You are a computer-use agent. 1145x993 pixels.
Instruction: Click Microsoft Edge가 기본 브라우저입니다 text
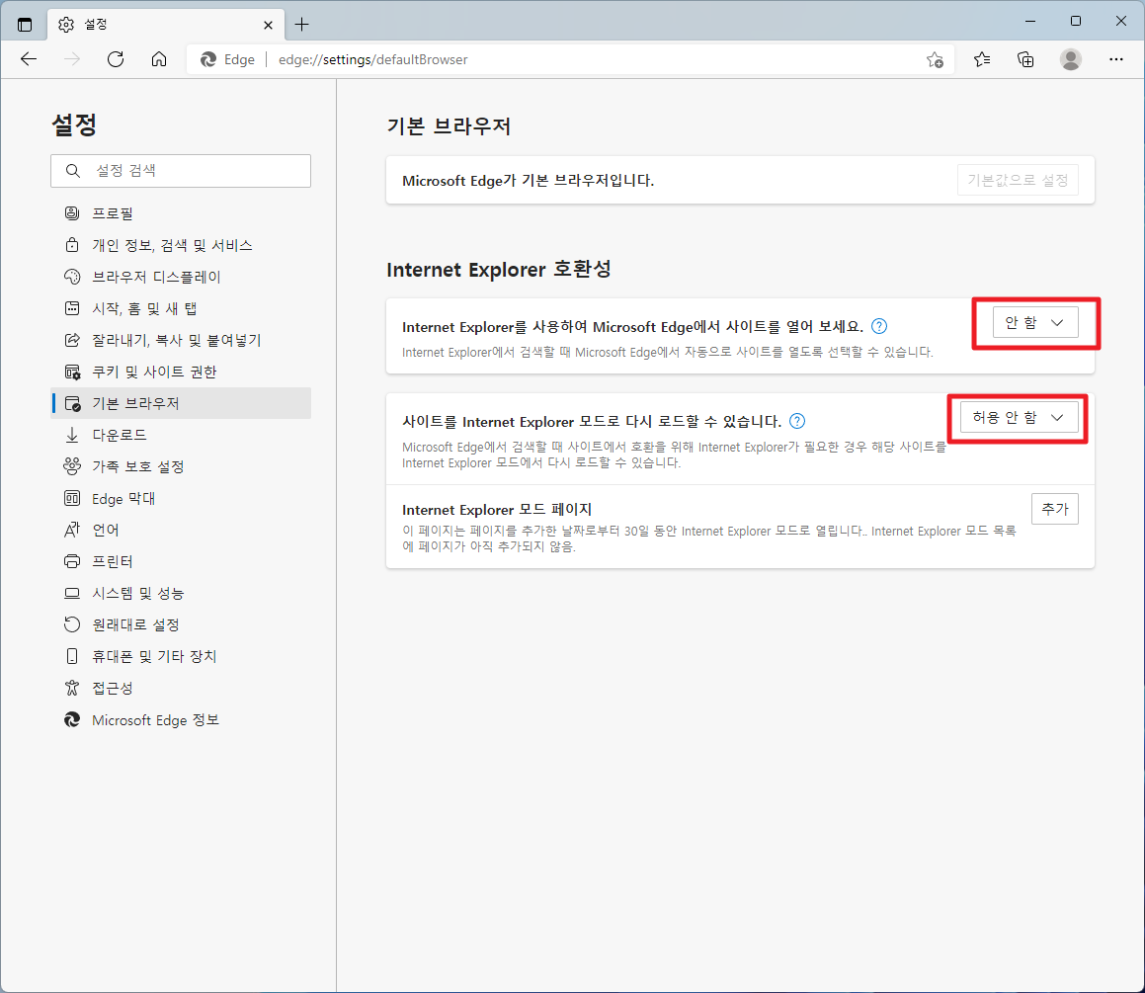pos(528,181)
